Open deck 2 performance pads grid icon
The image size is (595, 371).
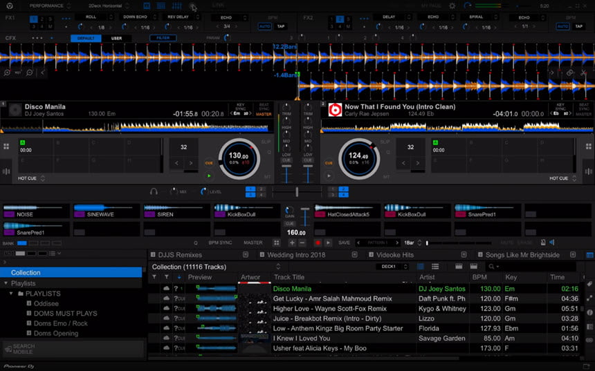[589, 146]
